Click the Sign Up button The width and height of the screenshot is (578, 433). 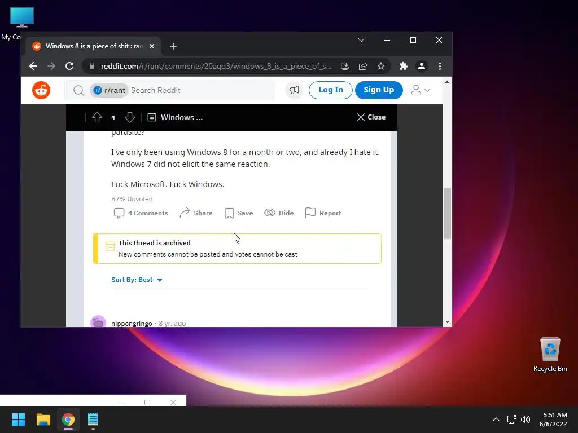click(x=379, y=90)
